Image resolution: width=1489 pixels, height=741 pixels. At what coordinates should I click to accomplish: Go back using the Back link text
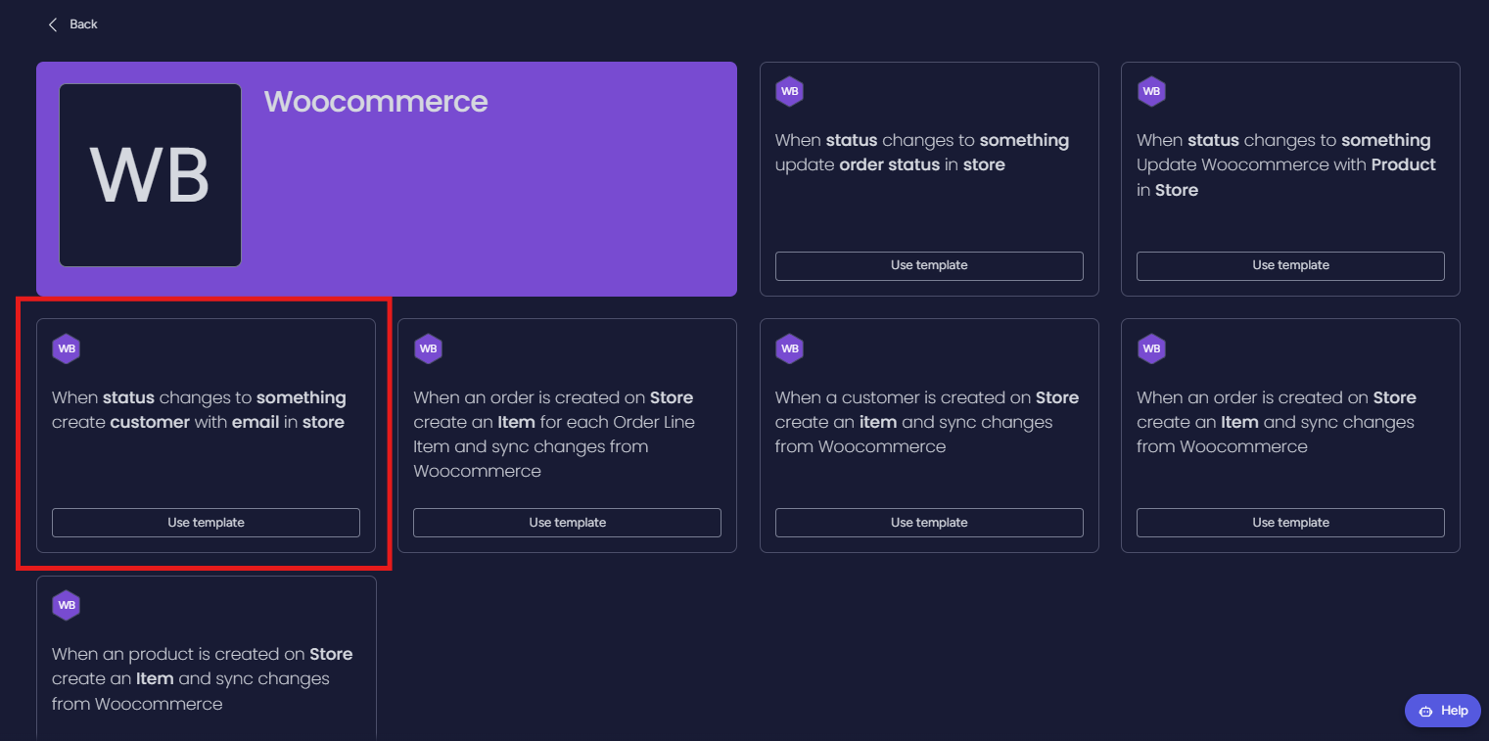83,24
